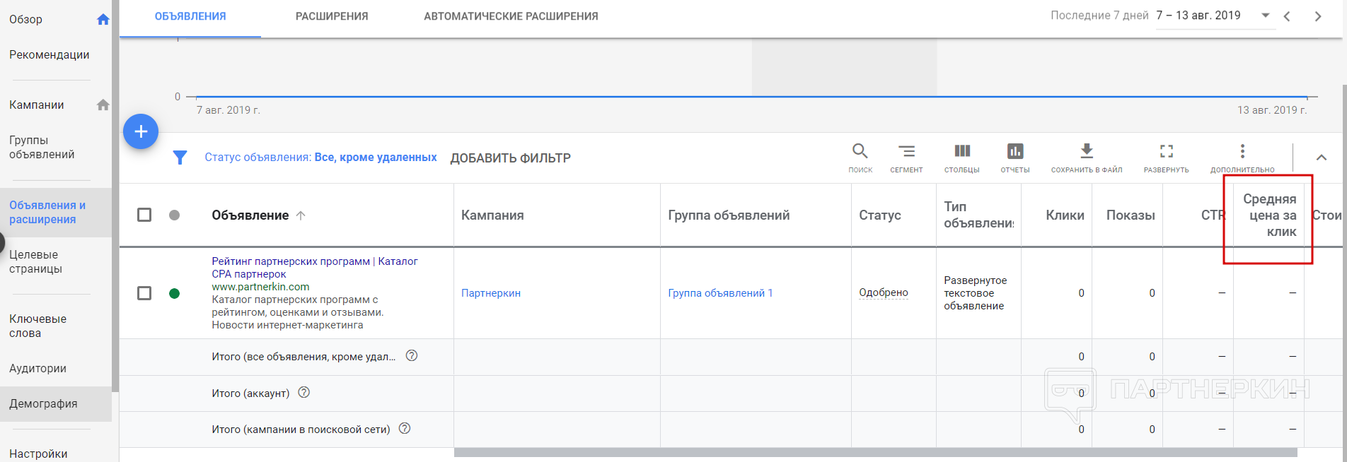
Task: Switch to the Автоматические расширения tab
Action: point(511,16)
